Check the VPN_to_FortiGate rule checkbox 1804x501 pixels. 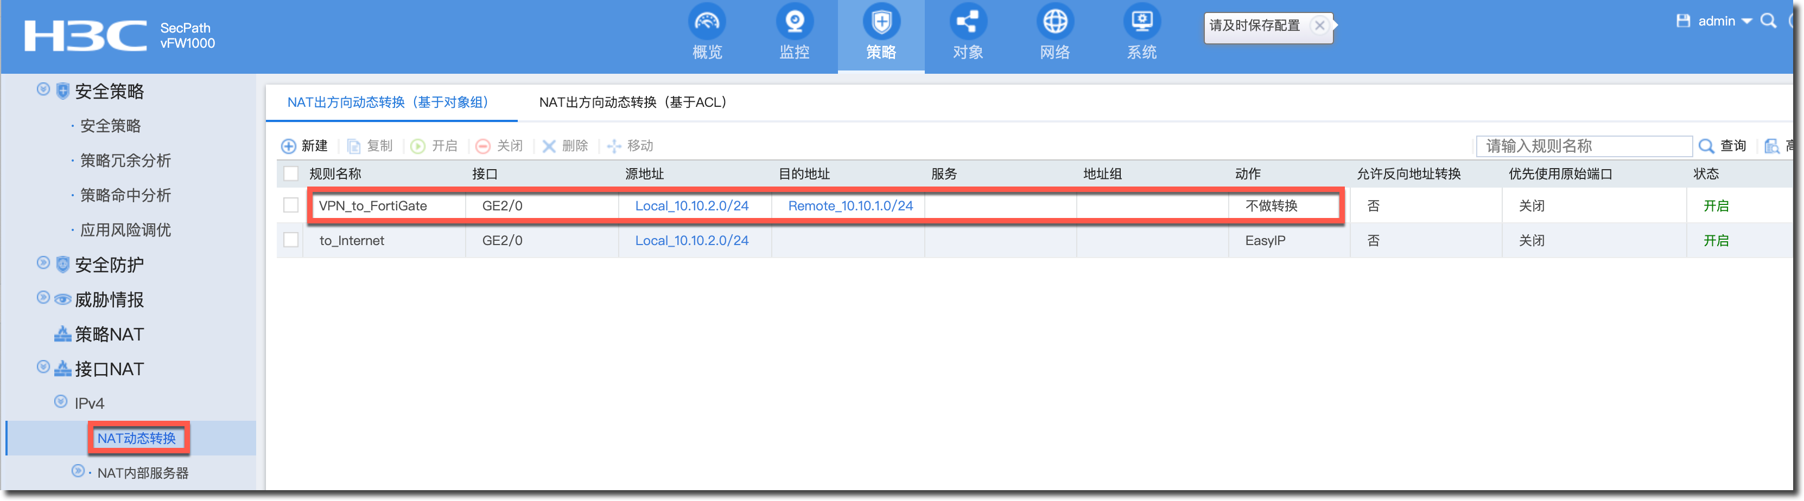291,205
